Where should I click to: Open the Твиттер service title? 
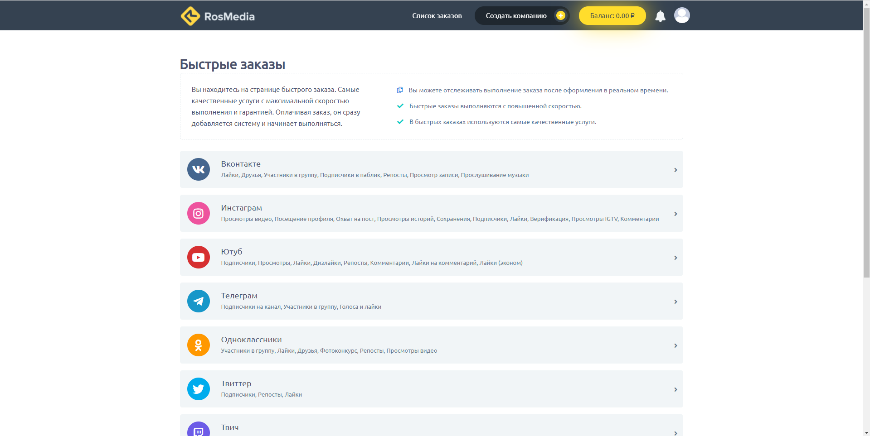click(x=236, y=383)
